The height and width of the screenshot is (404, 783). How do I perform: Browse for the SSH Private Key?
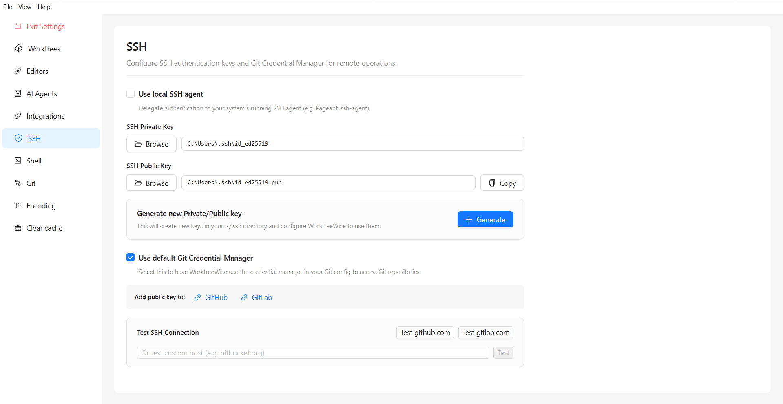tap(151, 144)
